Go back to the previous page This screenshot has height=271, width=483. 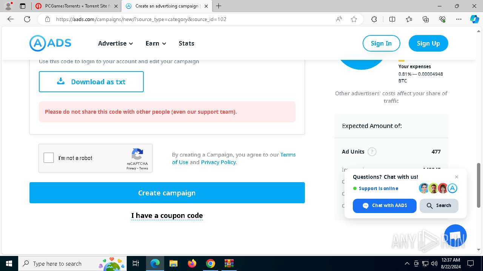point(11,19)
